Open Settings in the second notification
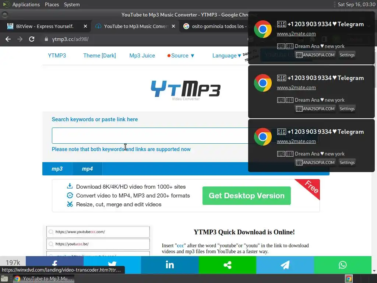 point(347,109)
